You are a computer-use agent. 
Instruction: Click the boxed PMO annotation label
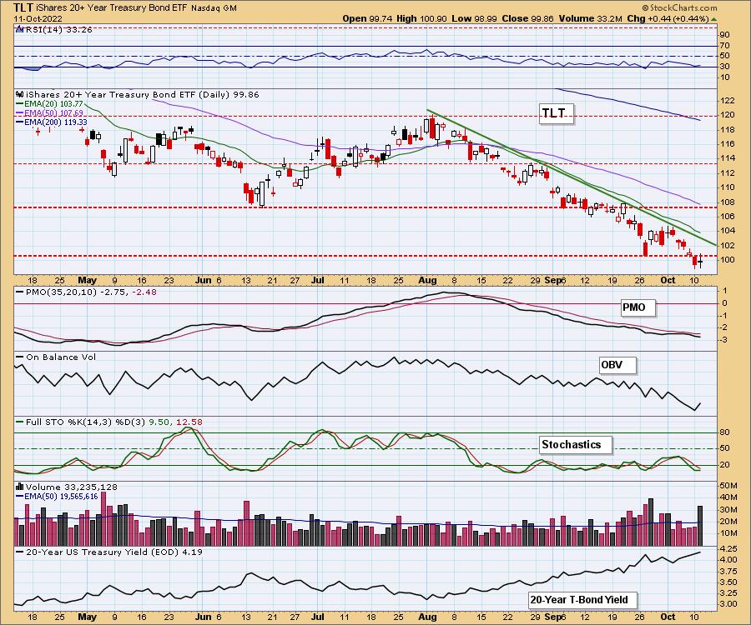click(x=638, y=308)
